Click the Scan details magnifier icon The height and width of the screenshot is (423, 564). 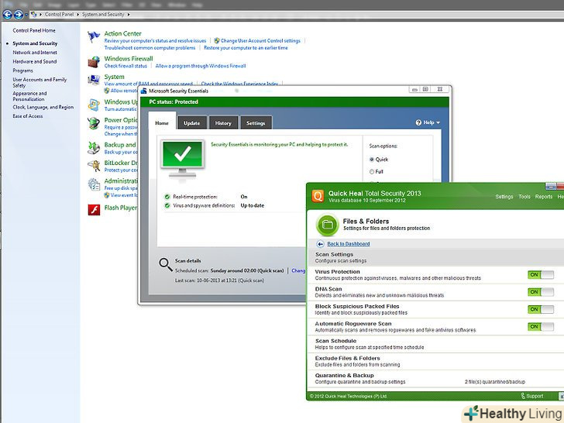click(x=166, y=264)
